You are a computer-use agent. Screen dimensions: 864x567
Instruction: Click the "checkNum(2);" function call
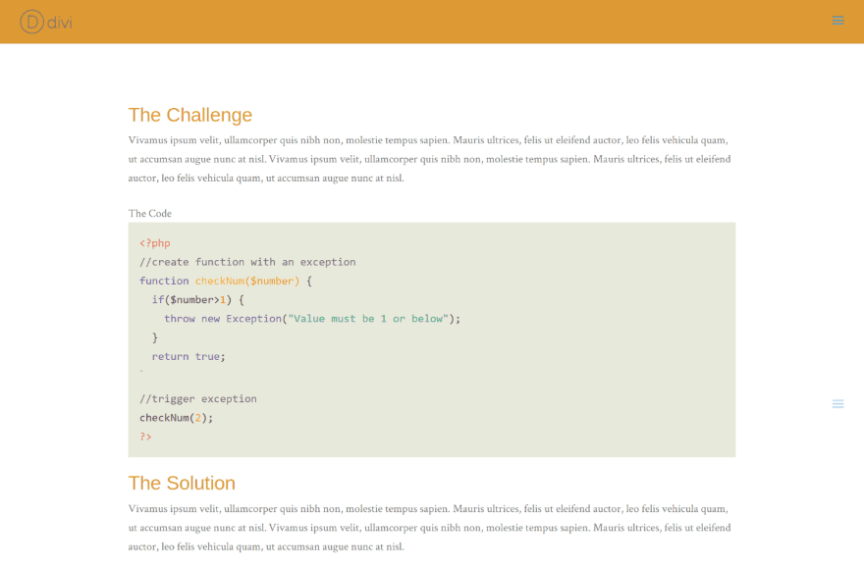coord(176,417)
